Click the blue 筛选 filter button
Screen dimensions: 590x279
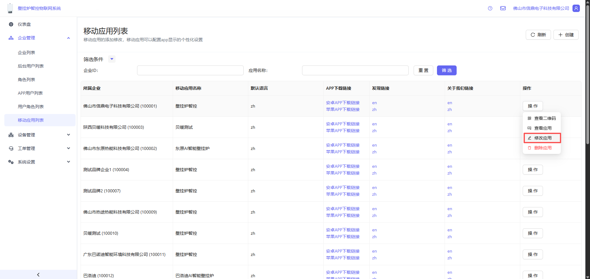[446, 70]
